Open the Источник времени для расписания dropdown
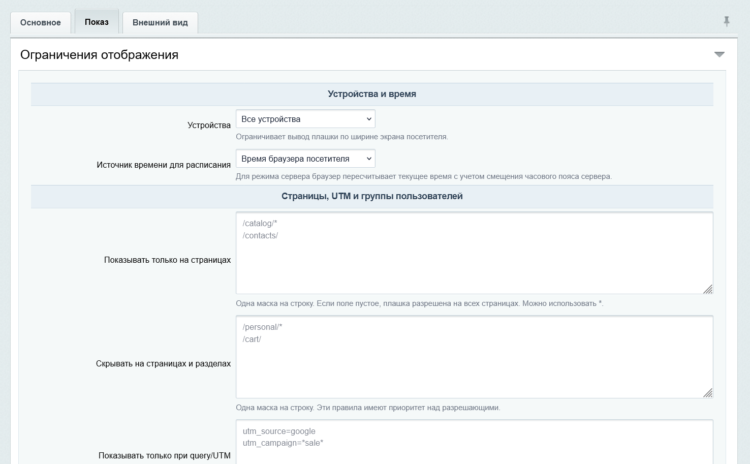The image size is (750, 464). coord(305,159)
